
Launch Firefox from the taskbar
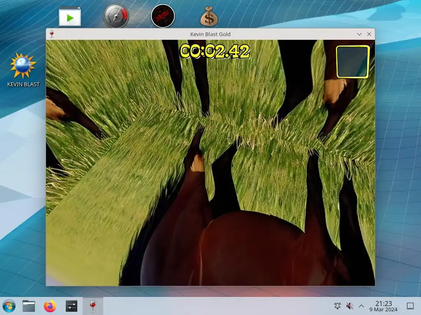[x=50, y=306]
